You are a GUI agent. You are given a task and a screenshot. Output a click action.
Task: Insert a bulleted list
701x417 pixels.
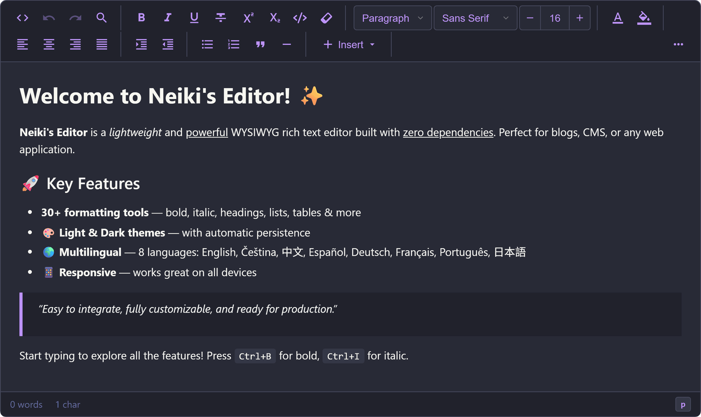click(x=207, y=44)
